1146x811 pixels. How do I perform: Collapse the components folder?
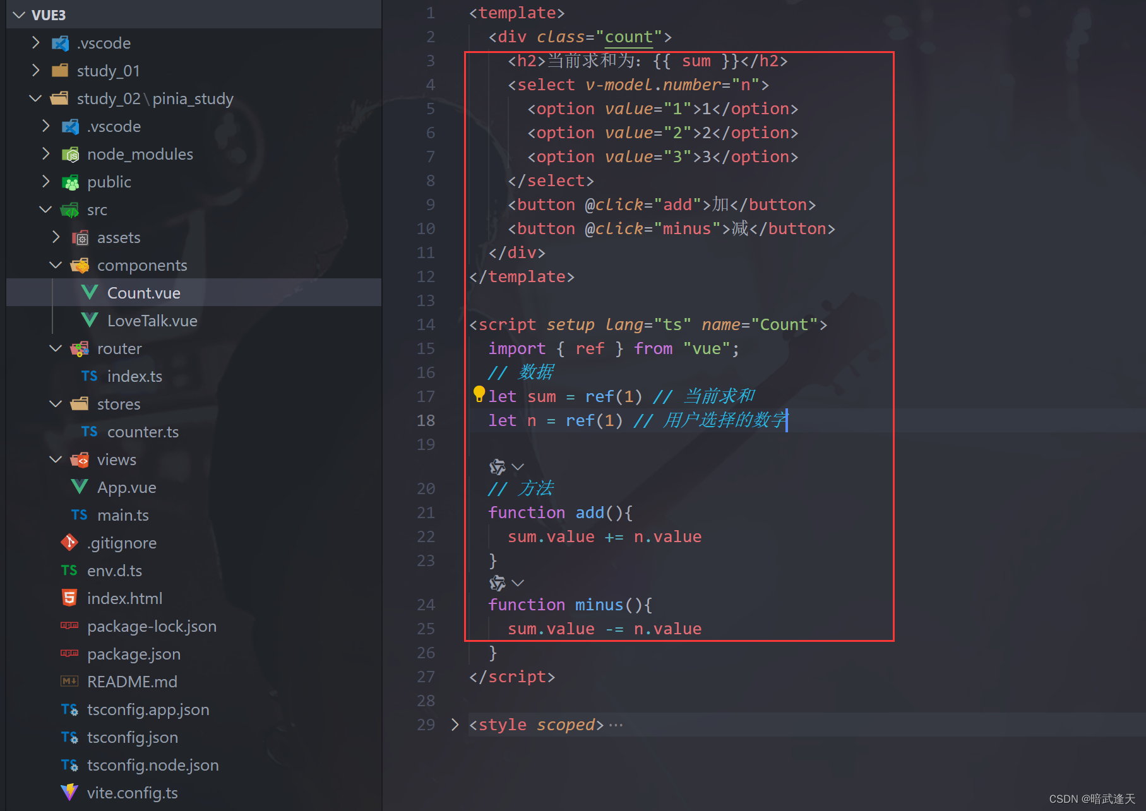pos(56,264)
